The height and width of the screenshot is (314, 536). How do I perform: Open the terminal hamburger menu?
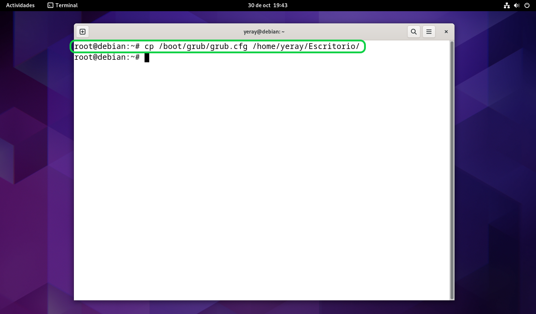click(429, 32)
